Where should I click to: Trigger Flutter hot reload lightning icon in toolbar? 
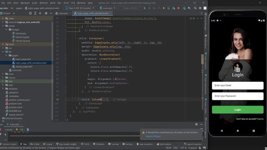click(x=164, y=8)
